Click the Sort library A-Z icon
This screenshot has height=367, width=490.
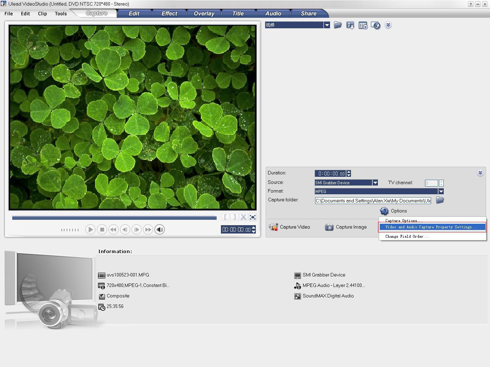coord(350,25)
